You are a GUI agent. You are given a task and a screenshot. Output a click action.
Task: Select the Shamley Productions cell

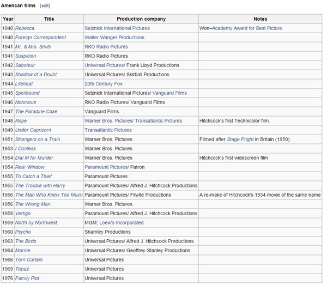click(x=141, y=232)
